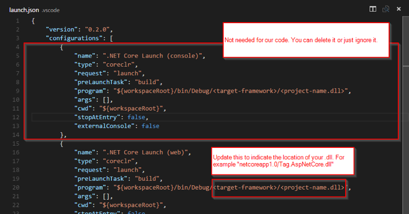Screen dimensions: 409x214
Task: Close the launch.json editor
Action: 399,9
